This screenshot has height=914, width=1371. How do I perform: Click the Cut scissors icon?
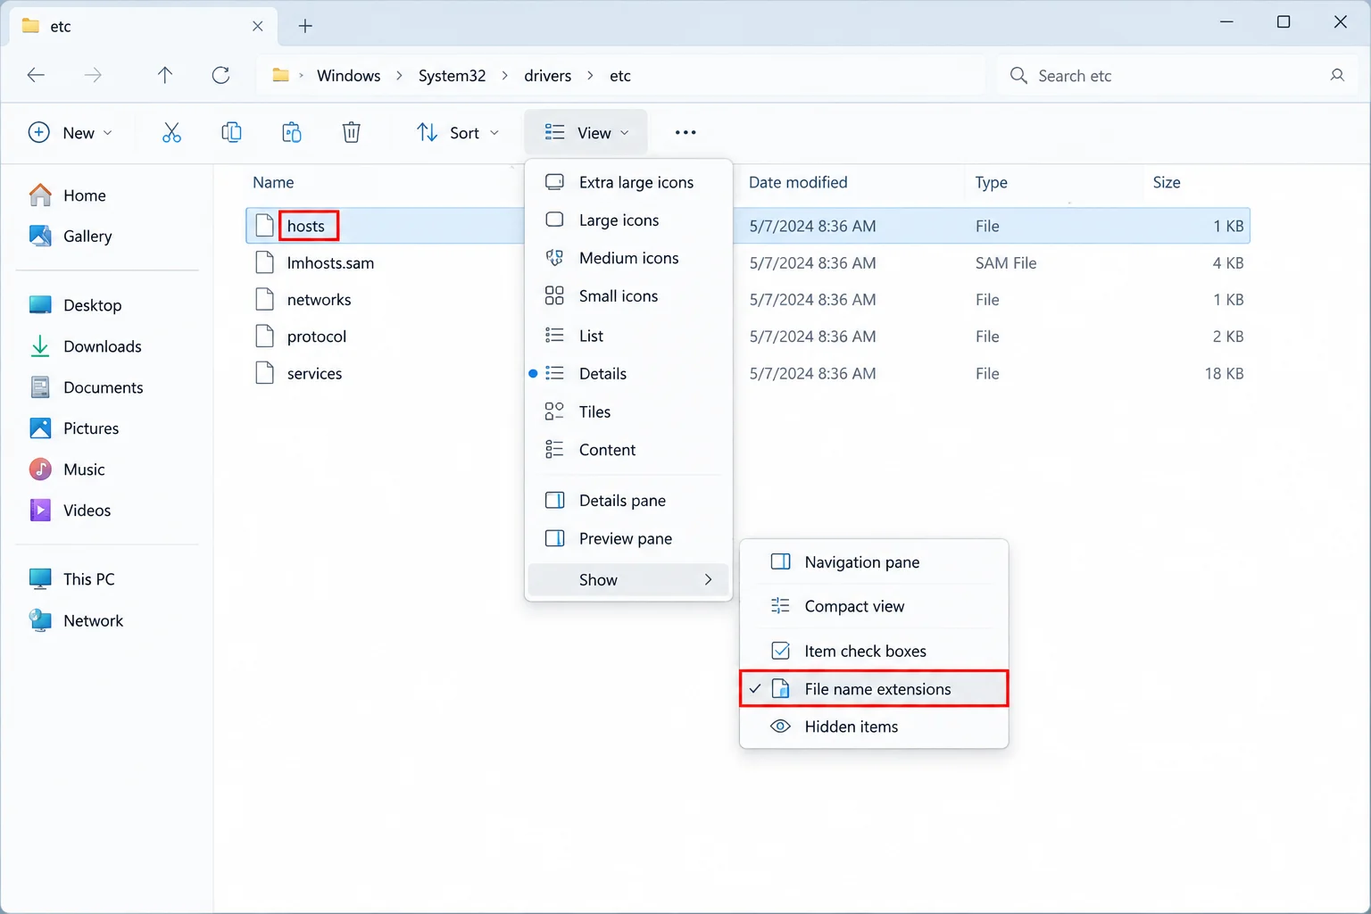(171, 133)
